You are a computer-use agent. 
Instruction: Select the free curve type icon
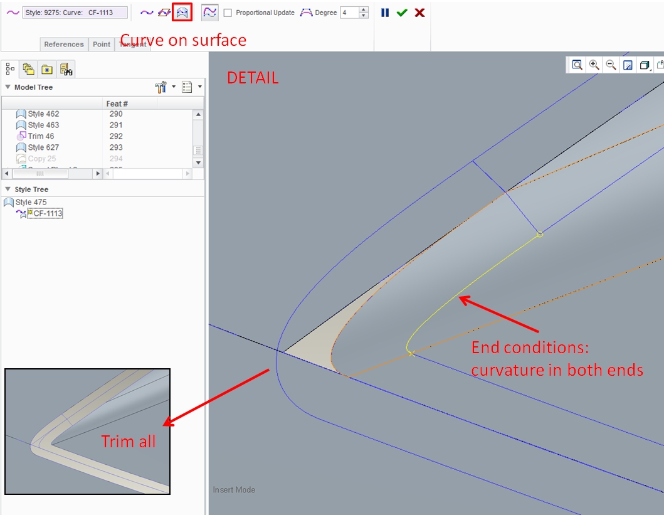tap(147, 13)
